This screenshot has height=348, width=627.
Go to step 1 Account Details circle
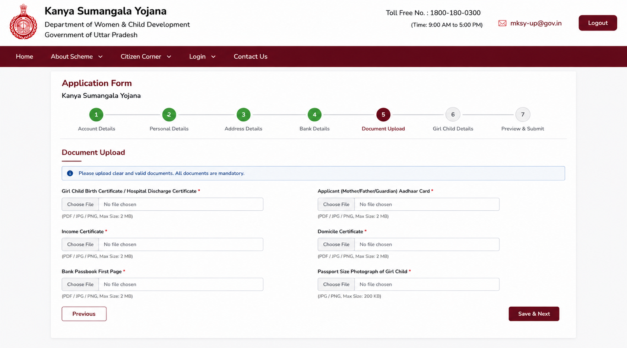pyautogui.click(x=96, y=115)
